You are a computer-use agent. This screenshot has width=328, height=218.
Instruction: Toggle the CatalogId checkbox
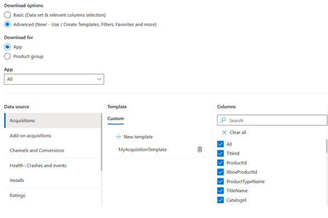tap(220, 200)
